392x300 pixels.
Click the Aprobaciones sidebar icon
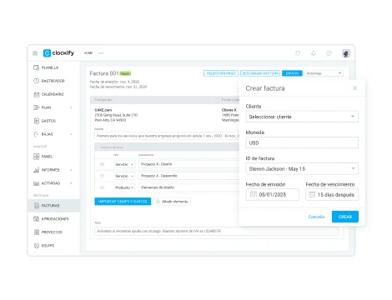(x=36, y=219)
